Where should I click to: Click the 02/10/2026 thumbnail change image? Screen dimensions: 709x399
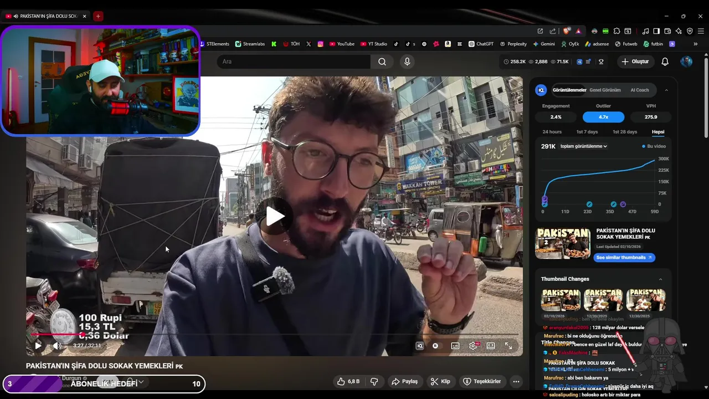pyautogui.click(x=561, y=300)
